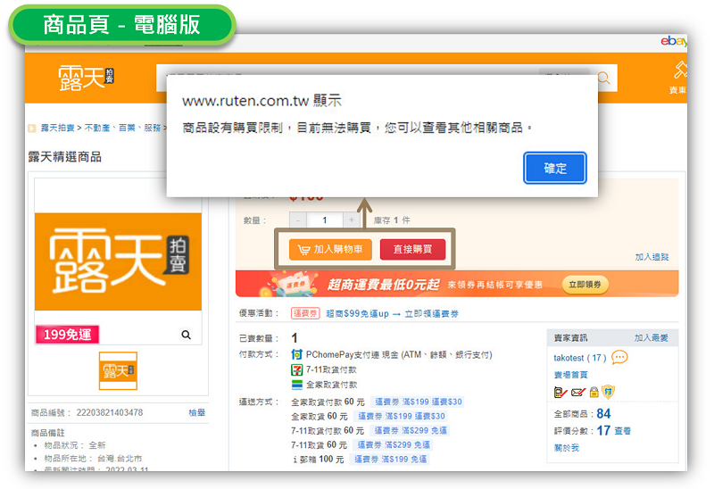Click the gold shield seller badge icon
714x489 pixels.
click(x=608, y=392)
